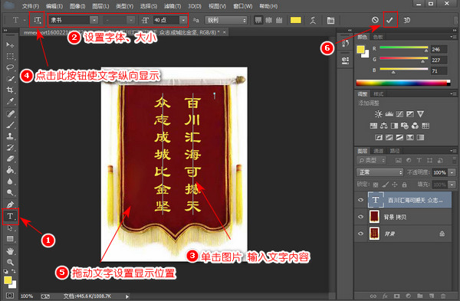Add an Invert adjustment
The image size is (460, 301).
379,137
